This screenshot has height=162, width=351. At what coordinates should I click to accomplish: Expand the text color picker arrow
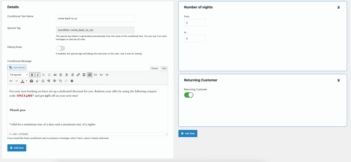pyautogui.click(x=26, y=81)
